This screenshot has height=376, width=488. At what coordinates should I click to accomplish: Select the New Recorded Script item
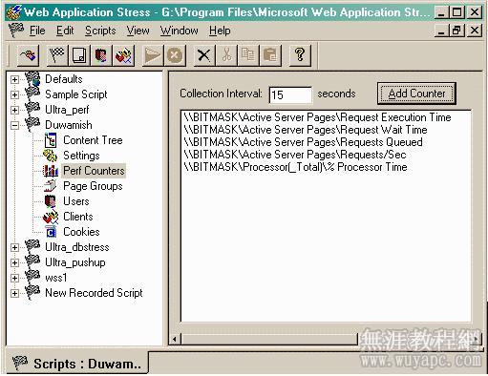(94, 293)
